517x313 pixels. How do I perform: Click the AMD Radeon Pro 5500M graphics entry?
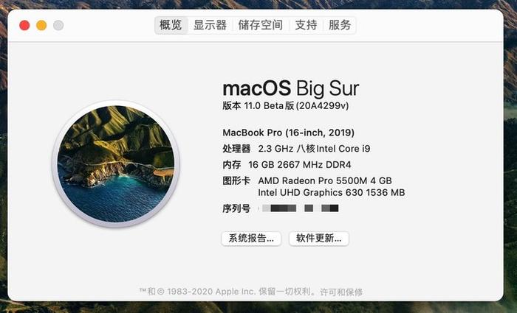pos(325,180)
